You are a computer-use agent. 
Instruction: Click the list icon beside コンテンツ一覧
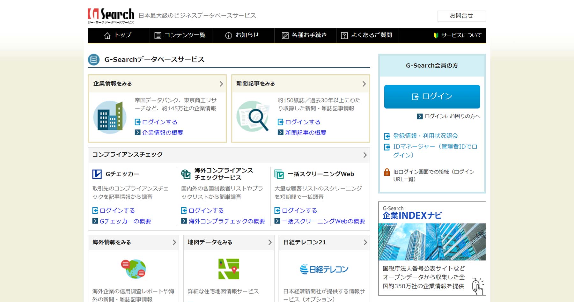[158, 35]
